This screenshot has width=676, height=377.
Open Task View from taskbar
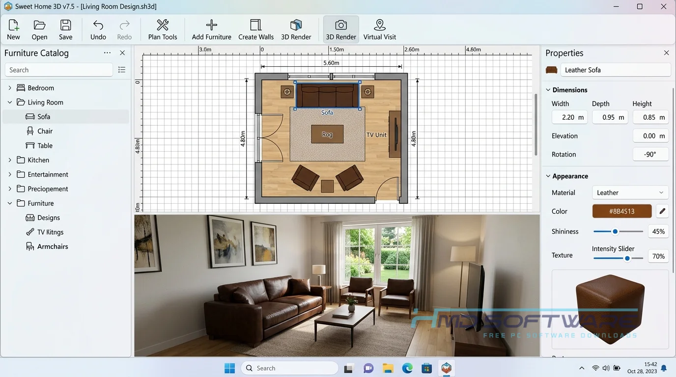coord(348,368)
